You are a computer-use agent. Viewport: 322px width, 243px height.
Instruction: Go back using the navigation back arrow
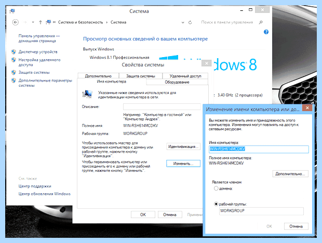click(16, 22)
